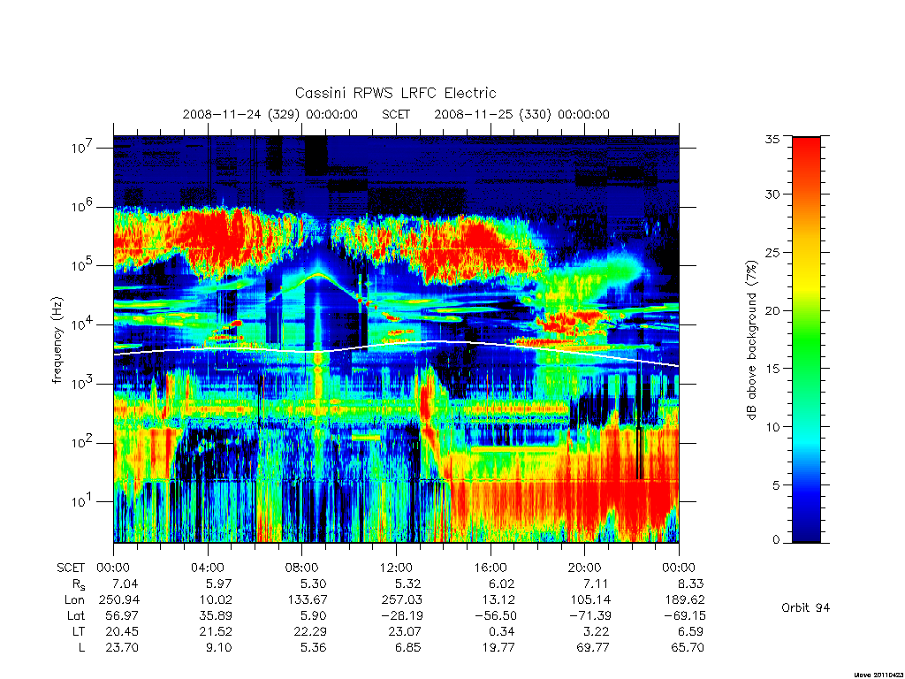
Task: Click the Rs value '5.30'
Action: coord(313,584)
